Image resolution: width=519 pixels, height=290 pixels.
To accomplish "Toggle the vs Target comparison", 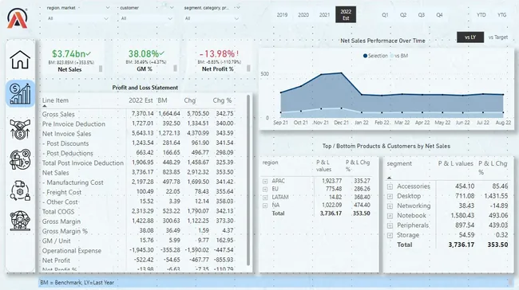I will pyautogui.click(x=498, y=37).
